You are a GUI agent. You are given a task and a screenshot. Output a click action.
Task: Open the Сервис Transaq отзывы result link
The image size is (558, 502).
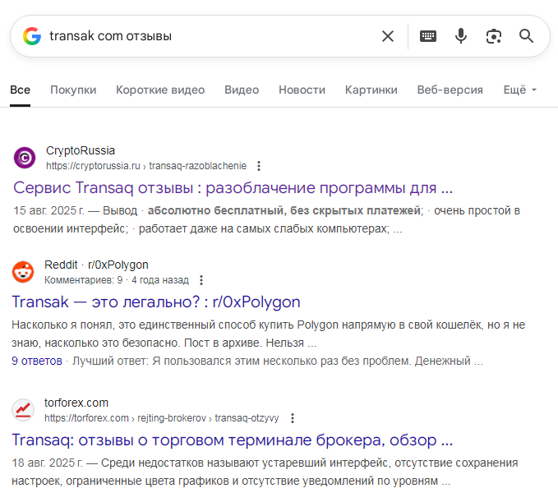tap(233, 187)
